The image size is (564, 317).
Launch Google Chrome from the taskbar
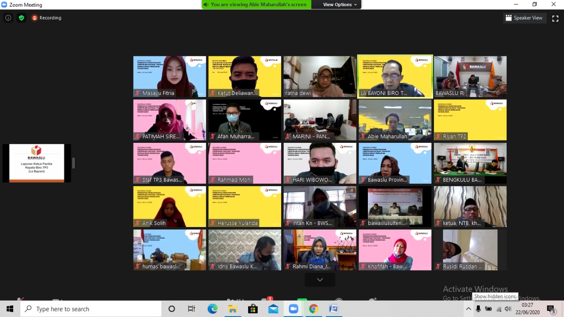coord(313,309)
